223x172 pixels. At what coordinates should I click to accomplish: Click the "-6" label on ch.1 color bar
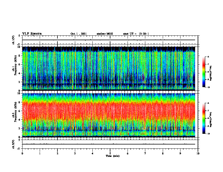coord(208,57)
